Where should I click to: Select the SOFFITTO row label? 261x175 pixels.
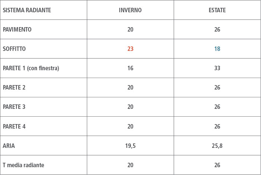[15, 49]
